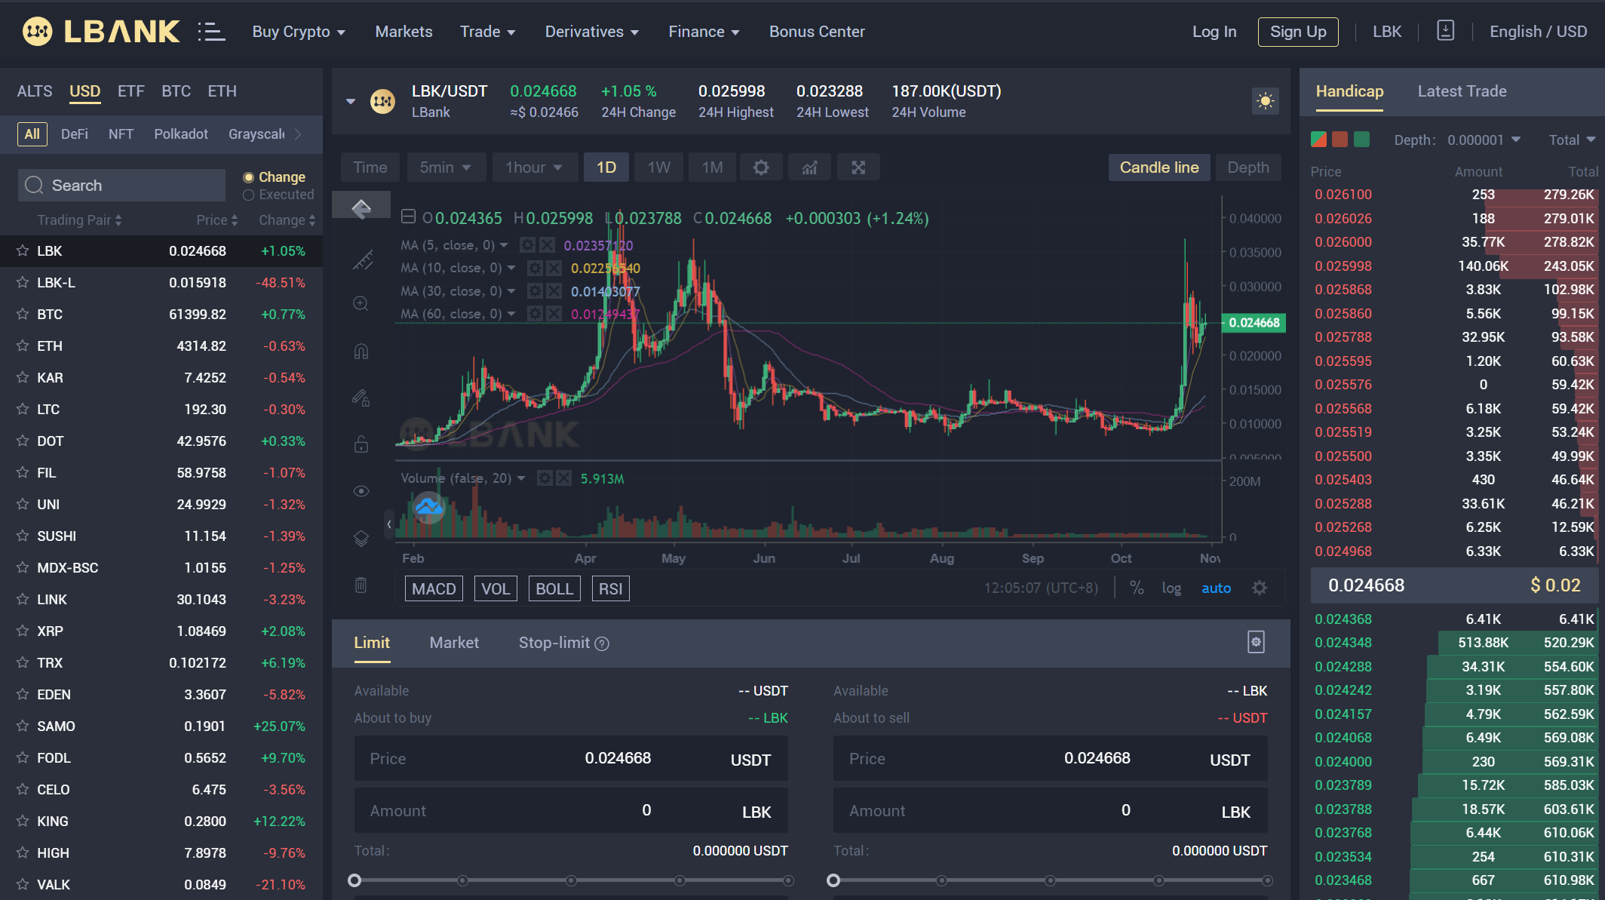Select the Change radio option
Image resolution: width=1605 pixels, height=900 pixels.
tap(248, 177)
